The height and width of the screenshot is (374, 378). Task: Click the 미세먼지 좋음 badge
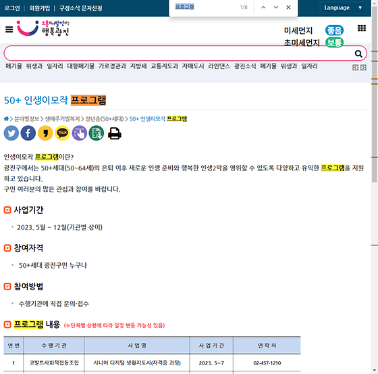tap(334, 30)
